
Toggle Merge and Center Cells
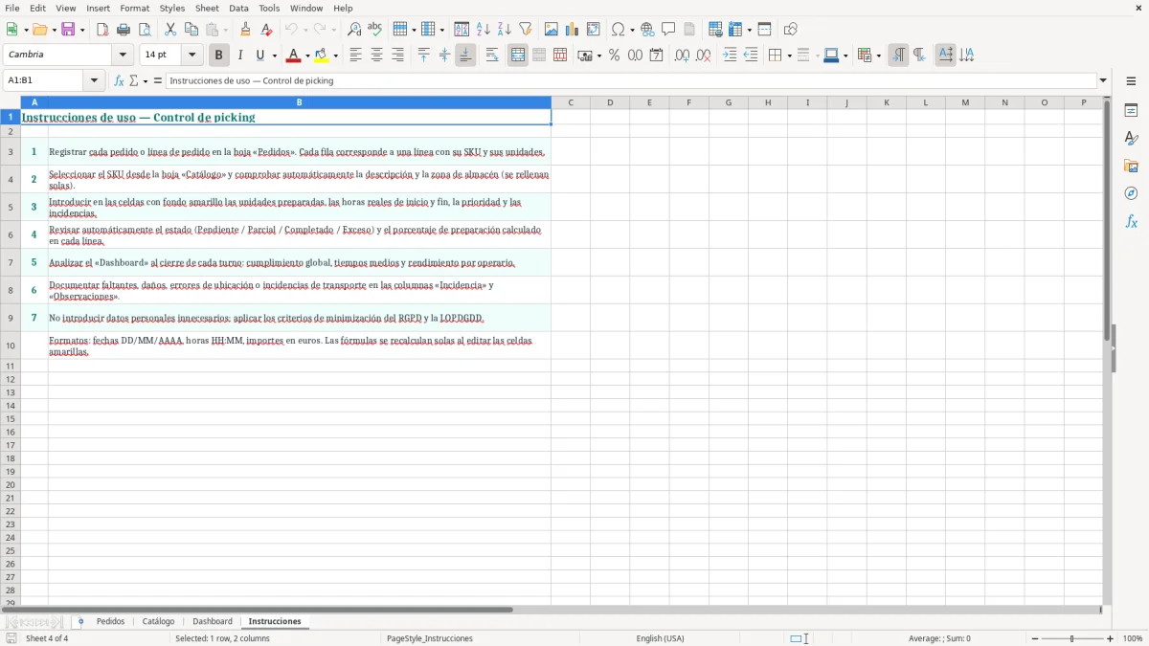tap(518, 56)
